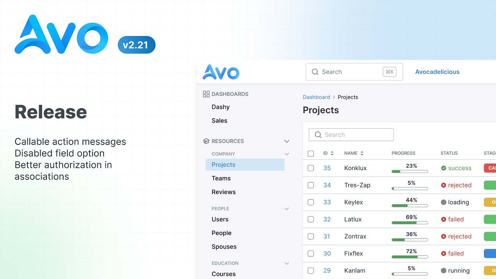
Task: Click the top global Search field
Action: (x=354, y=72)
